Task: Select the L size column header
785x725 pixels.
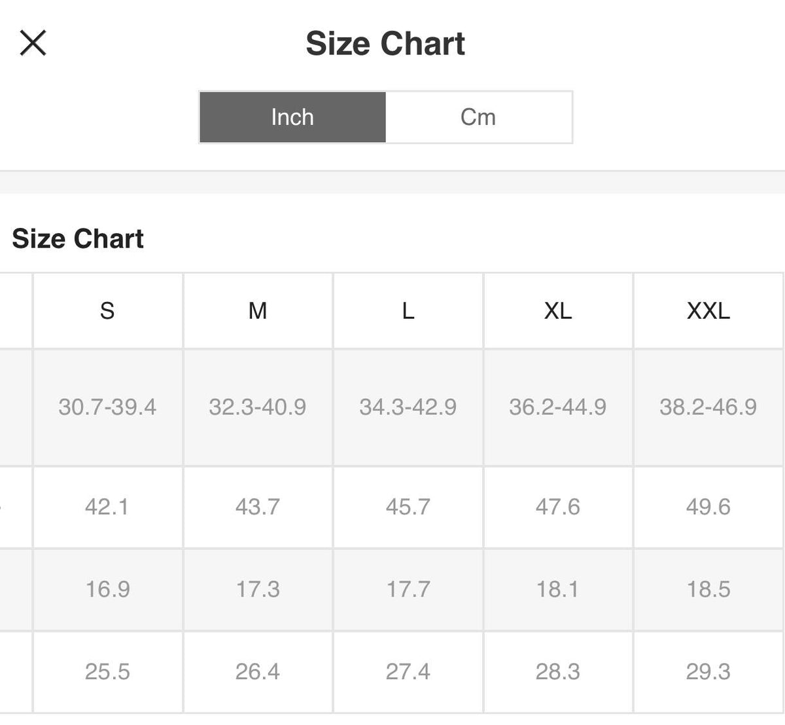Action: (x=408, y=310)
